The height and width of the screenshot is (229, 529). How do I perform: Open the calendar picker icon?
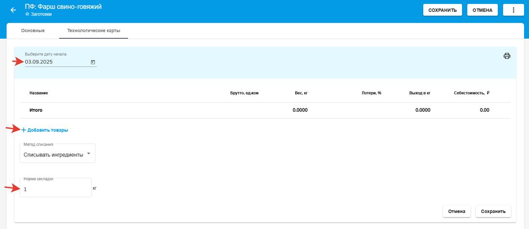pyautogui.click(x=93, y=62)
